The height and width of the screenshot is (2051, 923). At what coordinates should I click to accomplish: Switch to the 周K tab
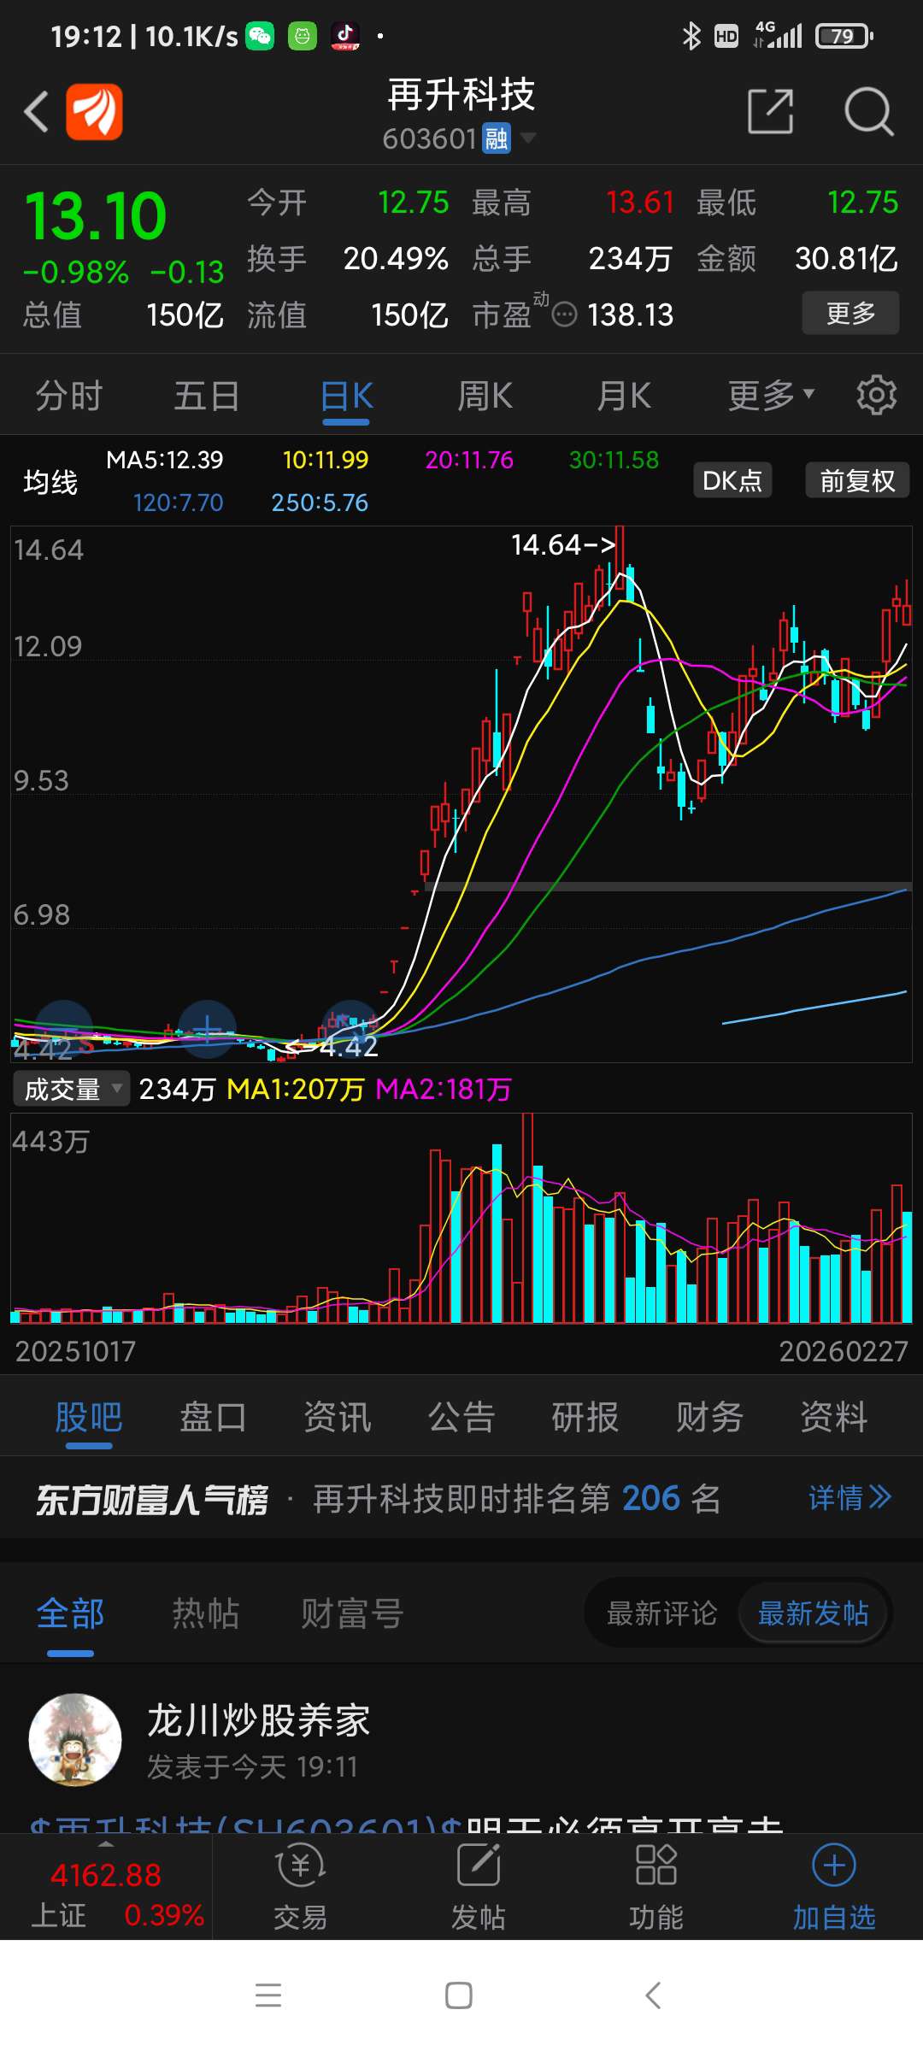click(x=485, y=396)
